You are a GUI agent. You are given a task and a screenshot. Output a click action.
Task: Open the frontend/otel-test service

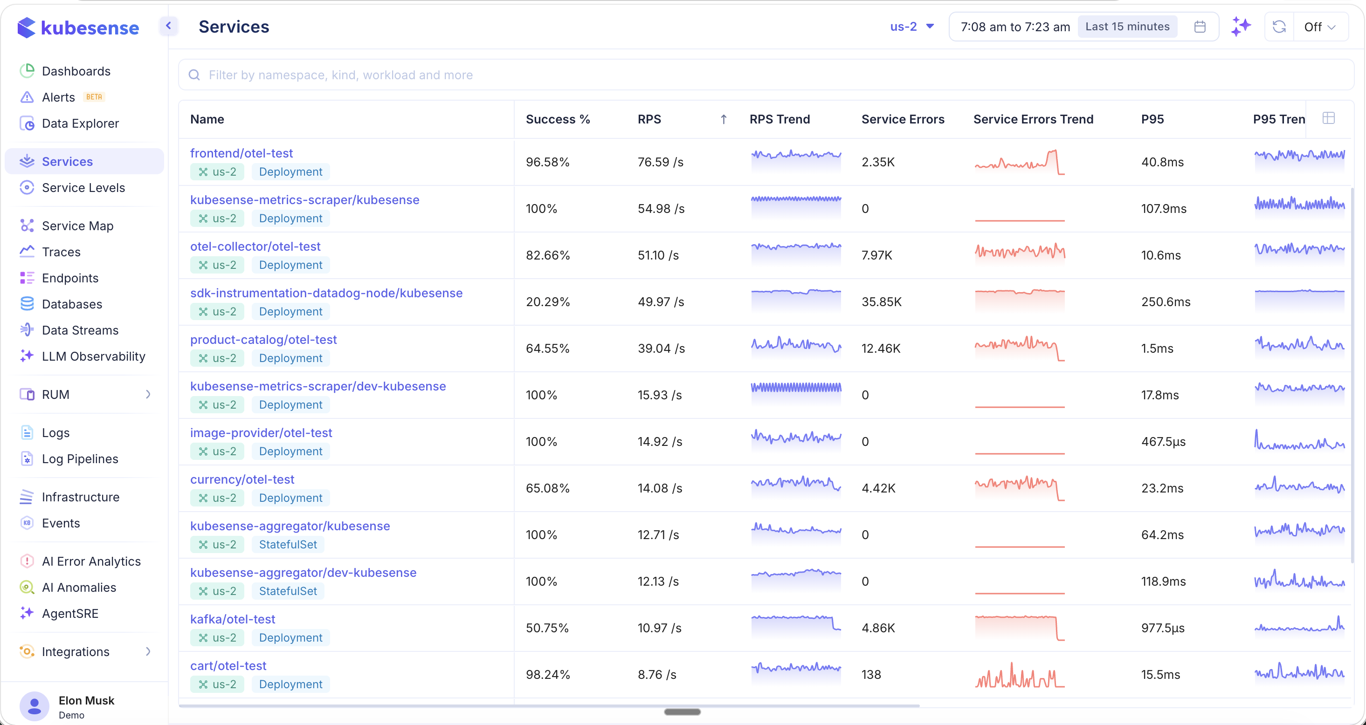pyautogui.click(x=242, y=153)
